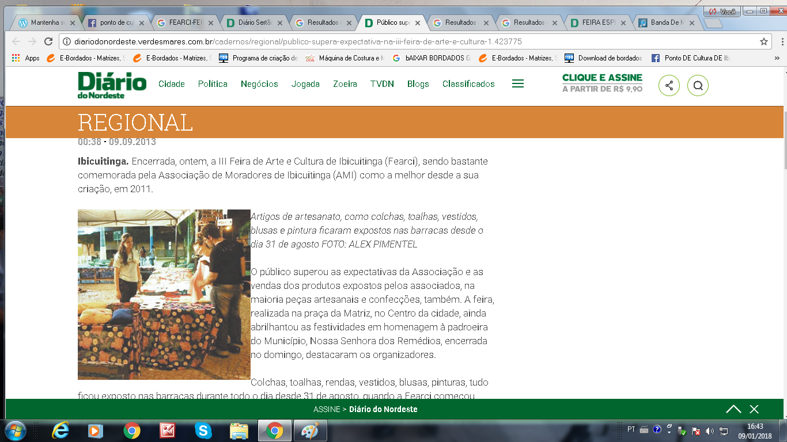This screenshot has width=787, height=442.
Task: Open the Máquina de Costura bookmark
Action: 345,58
